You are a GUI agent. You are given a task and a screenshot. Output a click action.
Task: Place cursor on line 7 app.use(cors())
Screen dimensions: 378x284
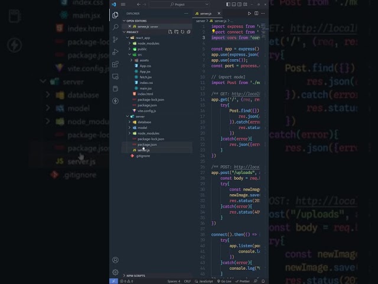pos(229,60)
